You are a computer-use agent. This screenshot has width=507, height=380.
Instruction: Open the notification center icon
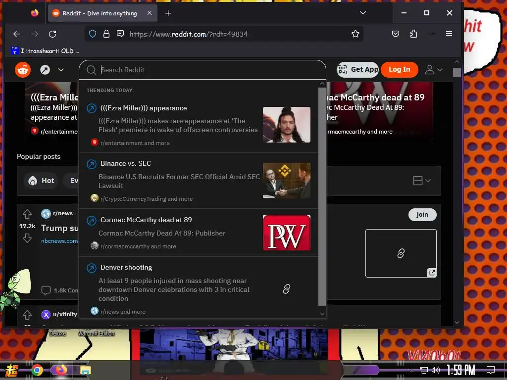(491, 370)
